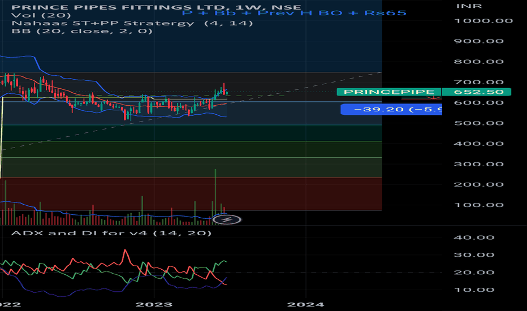The width and height of the screenshot is (527, 311).
Task: Select the BB (20, close, 2, 0) legend
Action: [x=82, y=31]
